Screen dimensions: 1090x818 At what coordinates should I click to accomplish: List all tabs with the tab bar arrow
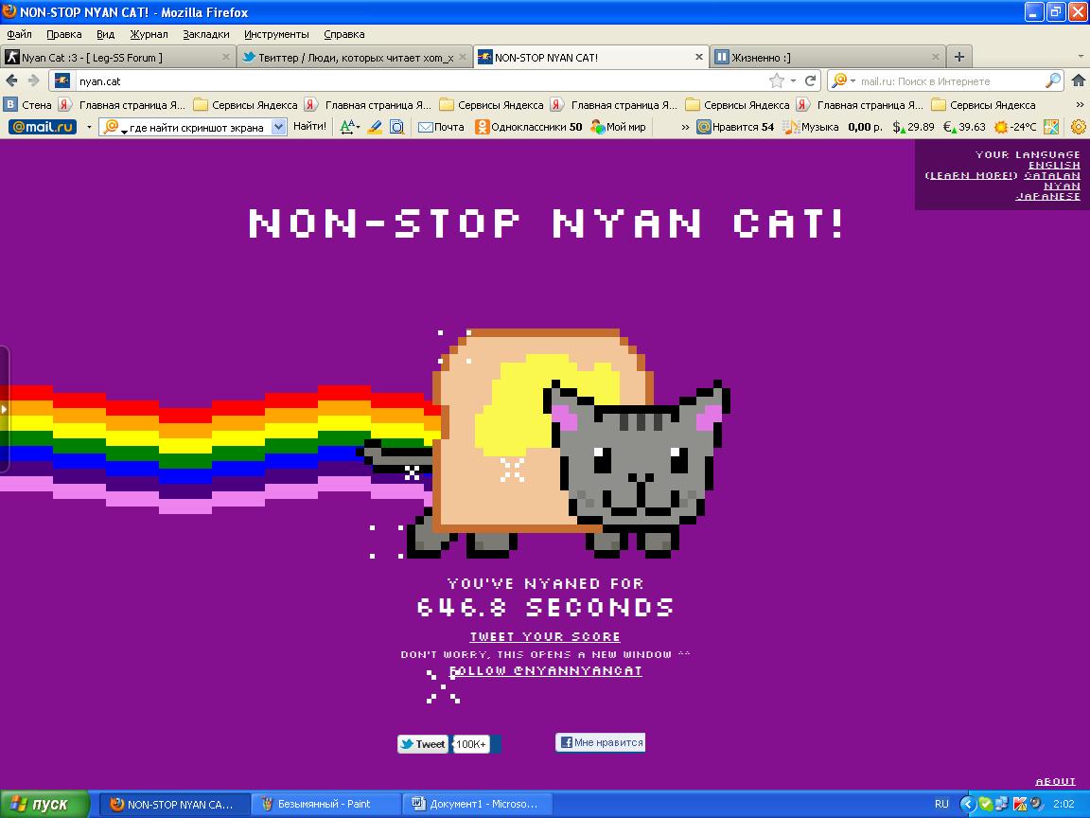point(1081,57)
